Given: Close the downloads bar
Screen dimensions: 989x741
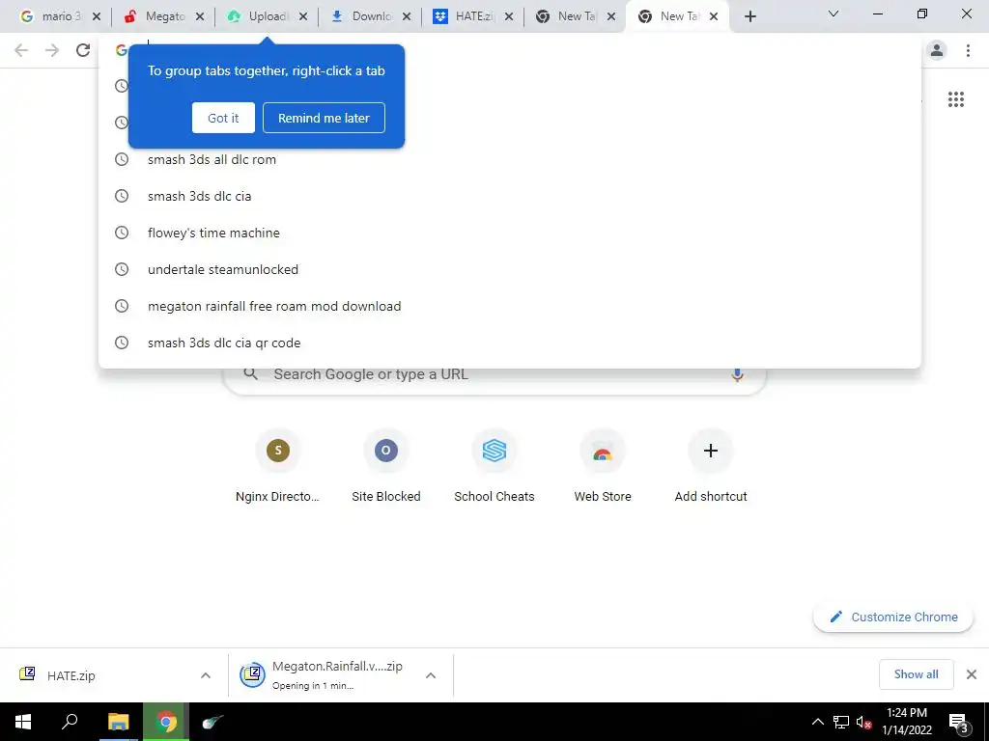Looking at the screenshot, I should (972, 674).
